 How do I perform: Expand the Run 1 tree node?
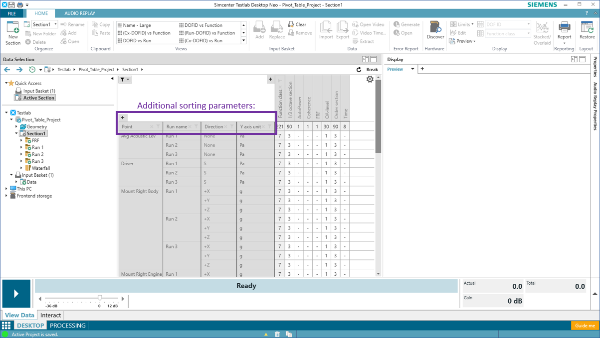click(22, 147)
